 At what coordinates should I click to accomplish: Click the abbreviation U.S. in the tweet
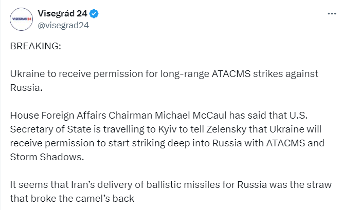298,116
